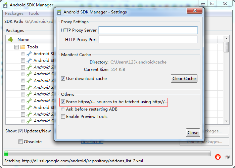
Task: Toggle the Use download cache checkbox
Action: [x=63, y=78]
